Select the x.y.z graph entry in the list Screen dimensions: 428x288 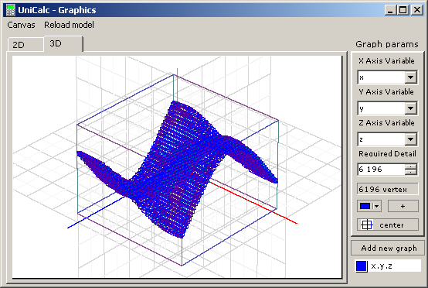click(389, 266)
